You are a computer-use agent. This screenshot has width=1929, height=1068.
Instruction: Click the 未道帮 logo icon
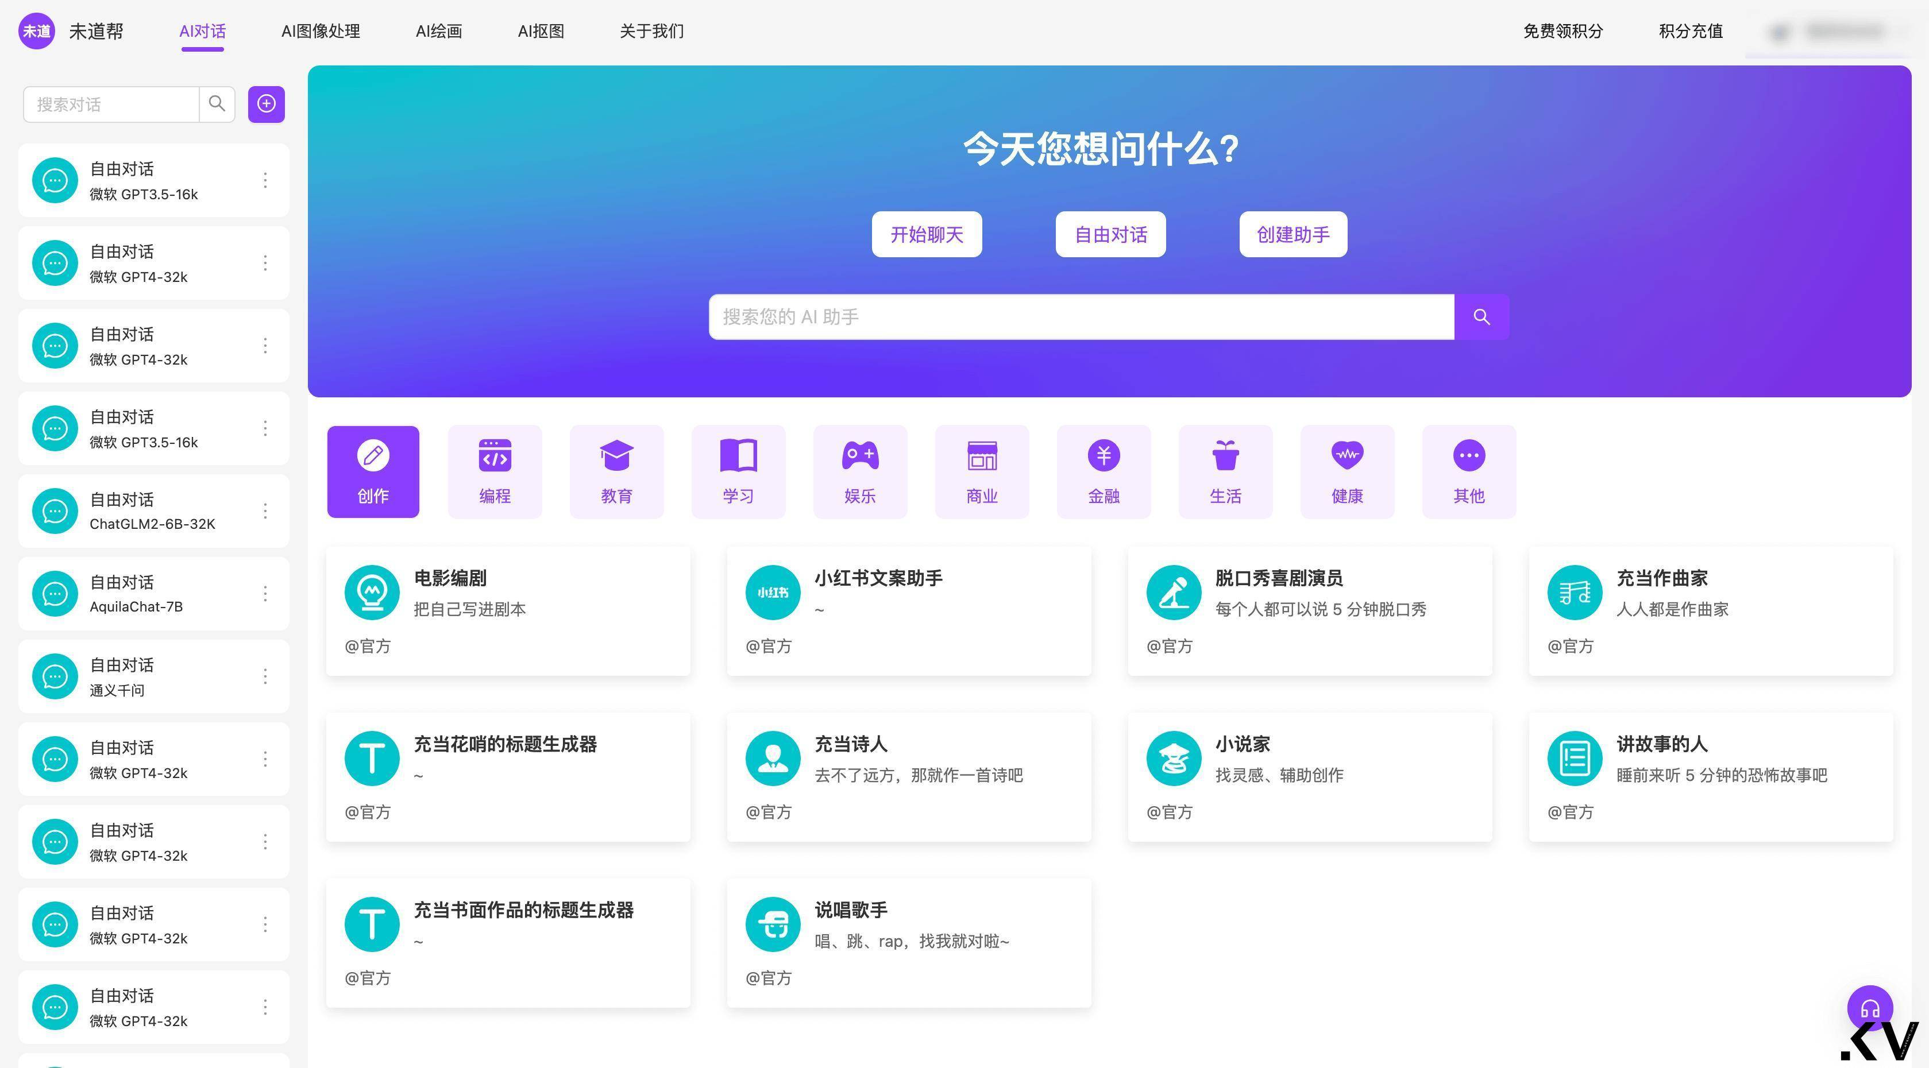click(x=37, y=32)
